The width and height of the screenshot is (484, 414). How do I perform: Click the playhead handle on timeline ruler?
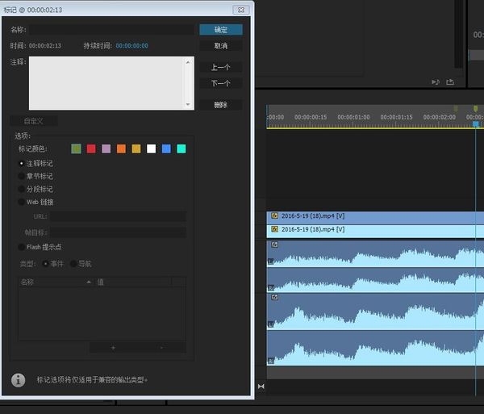(476, 123)
